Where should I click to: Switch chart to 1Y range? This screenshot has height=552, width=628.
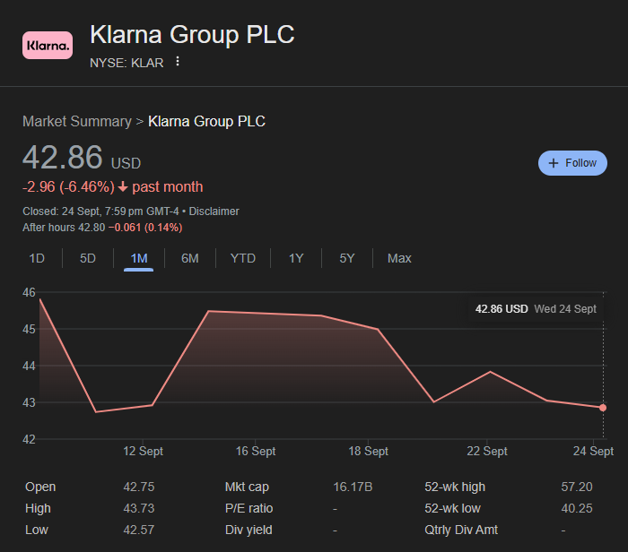coord(296,258)
